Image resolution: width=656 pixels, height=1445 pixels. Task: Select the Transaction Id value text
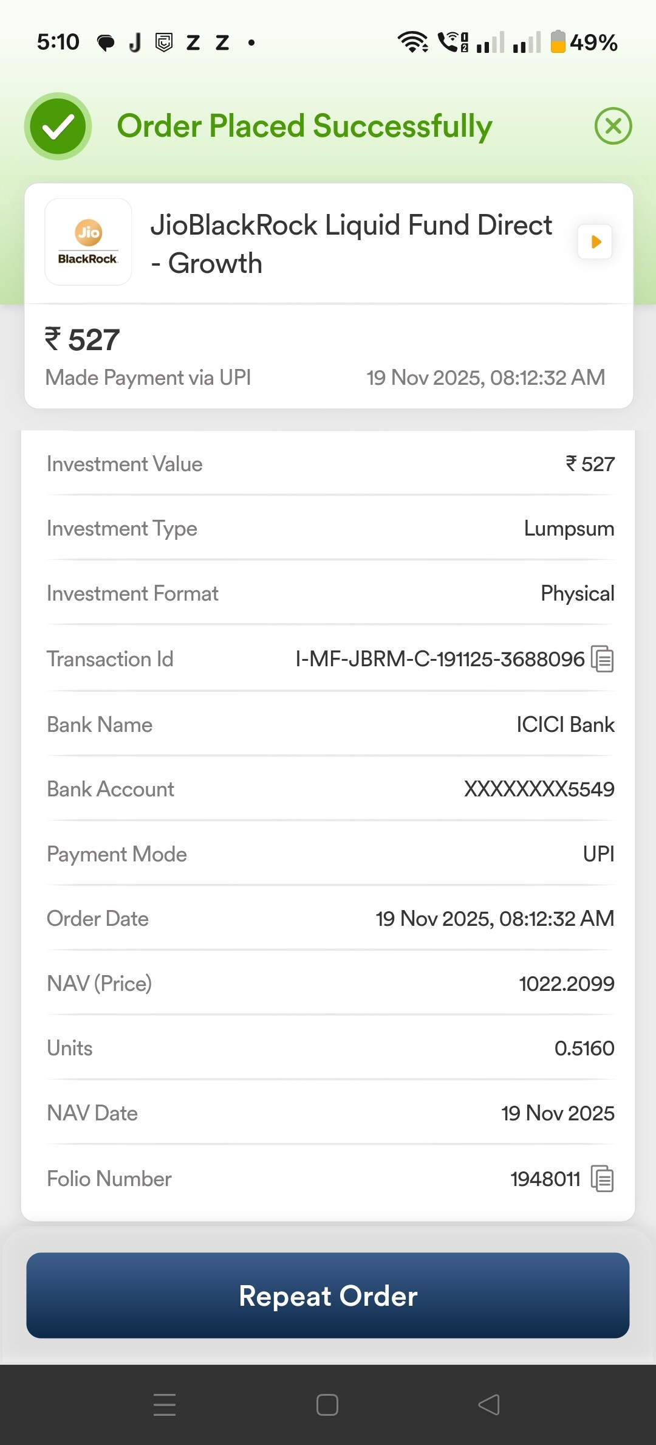coord(440,659)
